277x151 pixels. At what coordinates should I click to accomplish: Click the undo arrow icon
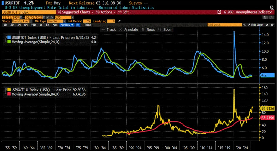click(x=265, y=17)
